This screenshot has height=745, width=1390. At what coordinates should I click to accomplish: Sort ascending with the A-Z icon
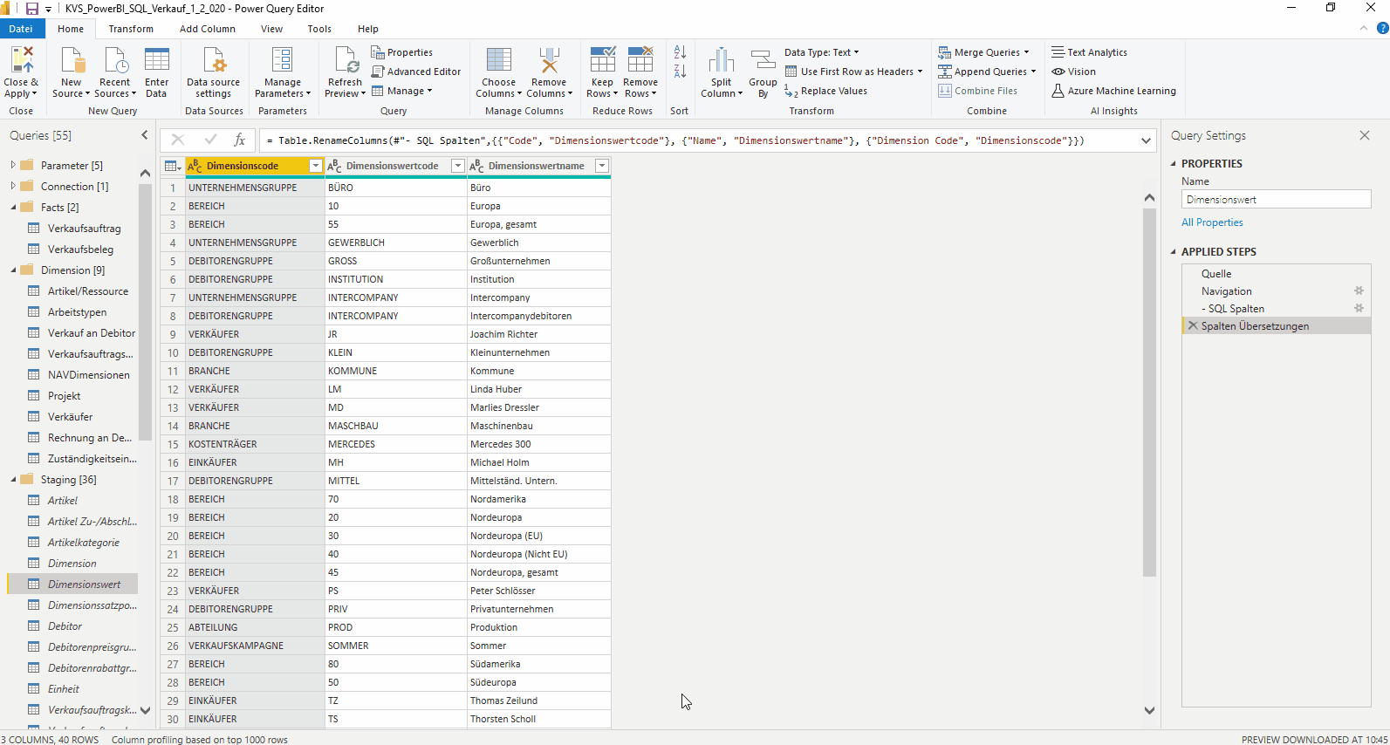coord(680,52)
